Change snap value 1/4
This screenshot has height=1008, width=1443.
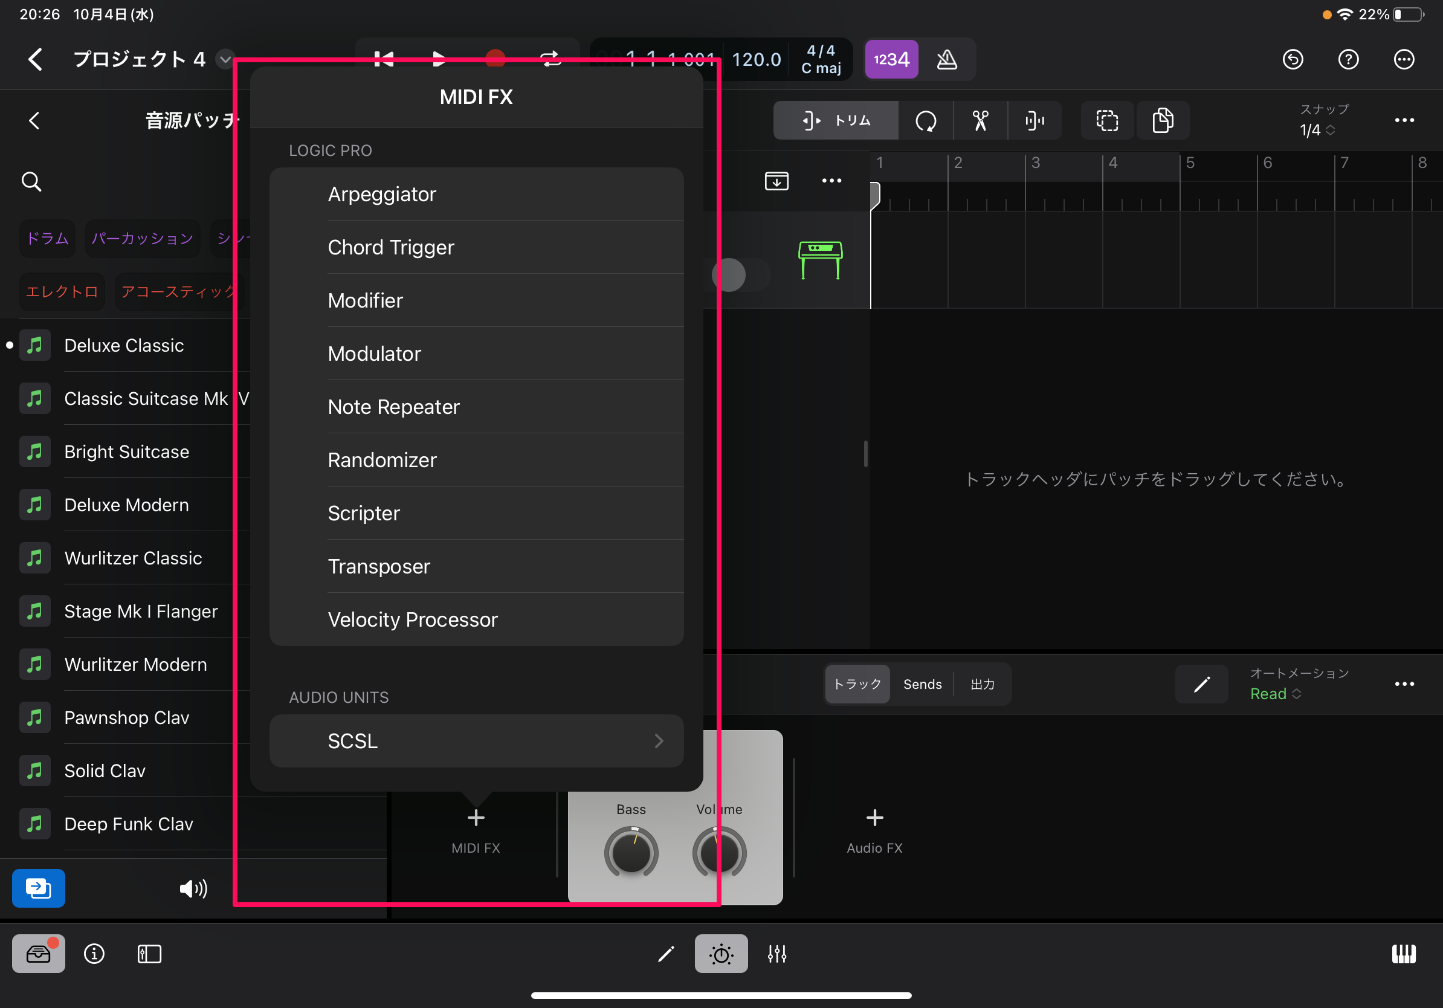point(1317,130)
